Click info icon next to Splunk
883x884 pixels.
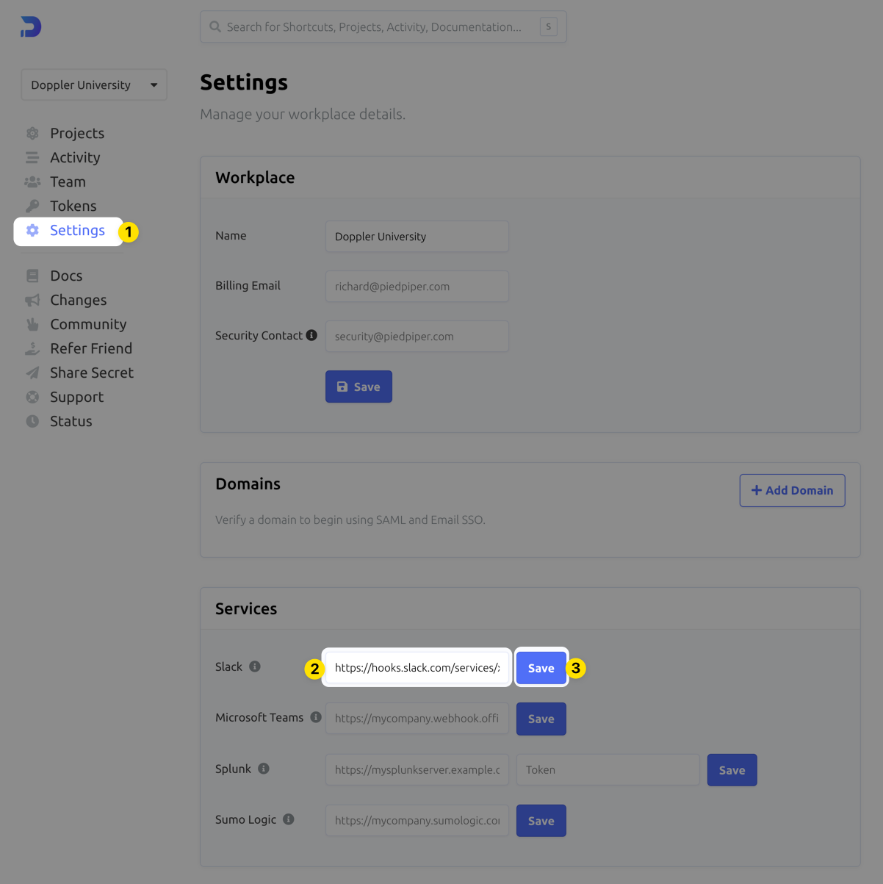pyautogui.click(x=264, y=769)
